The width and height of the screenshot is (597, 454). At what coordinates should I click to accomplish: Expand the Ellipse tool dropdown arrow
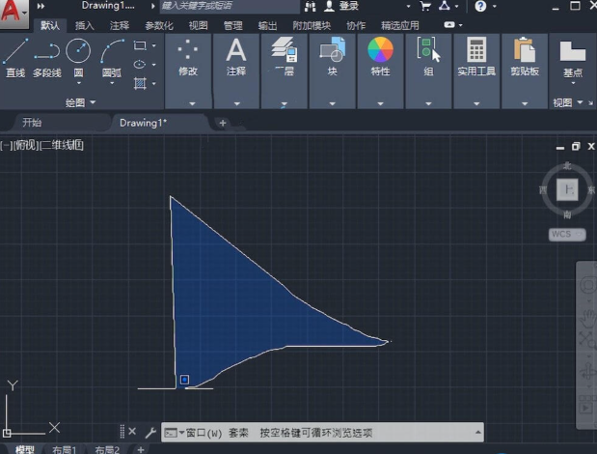tap(154, 65)
